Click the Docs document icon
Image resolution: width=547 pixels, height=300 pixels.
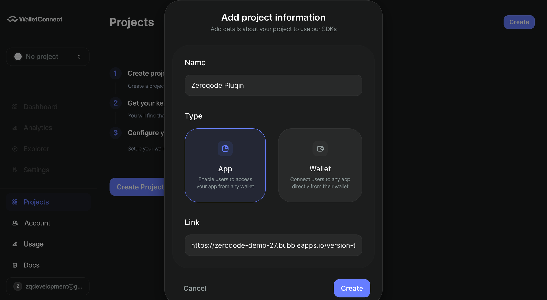click(15, 265)
